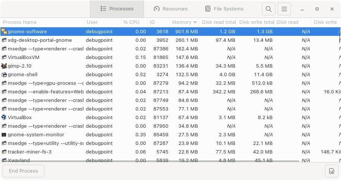
Task: Sort by User column header
Action: coord(103,22)
